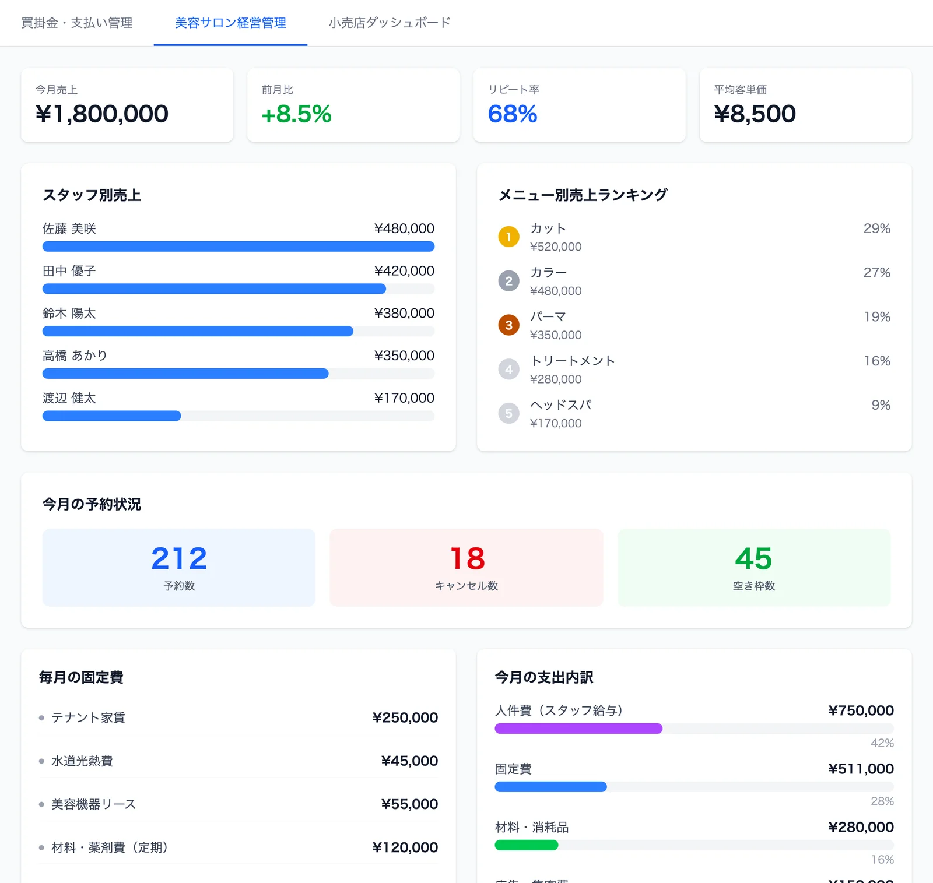This screenshot has width=933, height=883.
Task: Select the 美容機器リース fixed cost row
Action: pyautogui.click(x=238, y=804)
